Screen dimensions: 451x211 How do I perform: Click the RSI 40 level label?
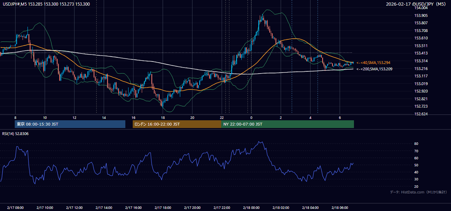pos(416,172)
